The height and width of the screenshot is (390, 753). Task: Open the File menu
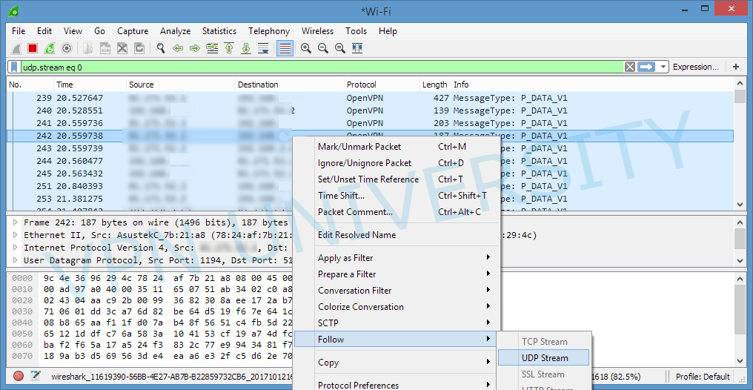19,31
